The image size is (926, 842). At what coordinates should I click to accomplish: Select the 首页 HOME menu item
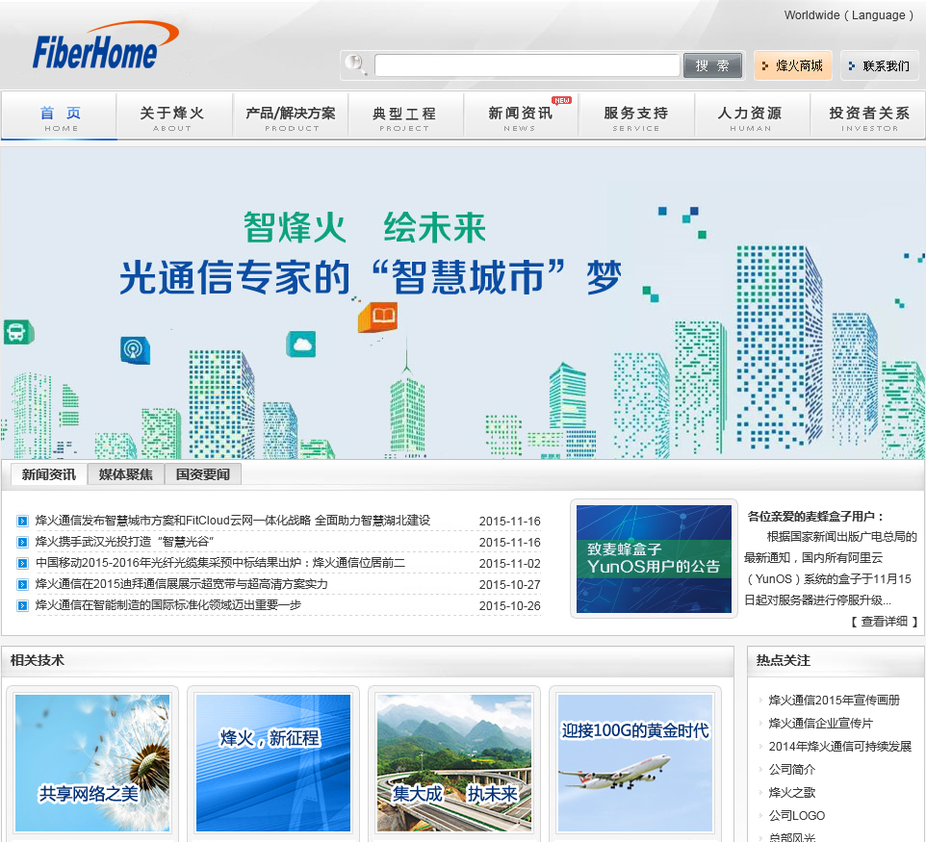(60, 116)
